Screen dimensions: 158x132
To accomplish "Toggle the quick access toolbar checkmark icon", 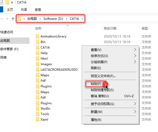I will point(1,2).
